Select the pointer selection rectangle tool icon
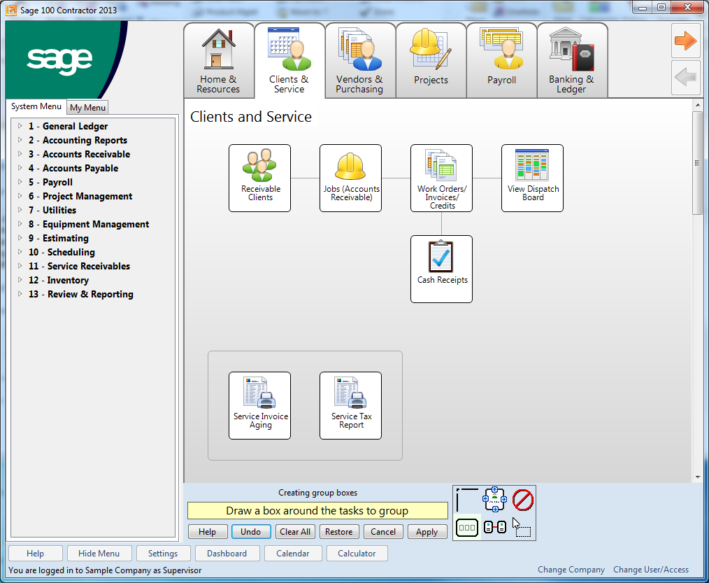This screenshot has height=583, width=709. [522, 527]
